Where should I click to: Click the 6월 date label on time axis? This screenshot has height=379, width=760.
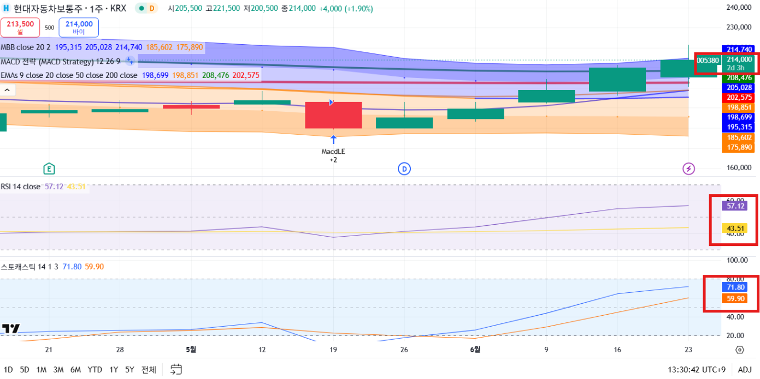tap(475, 350)
